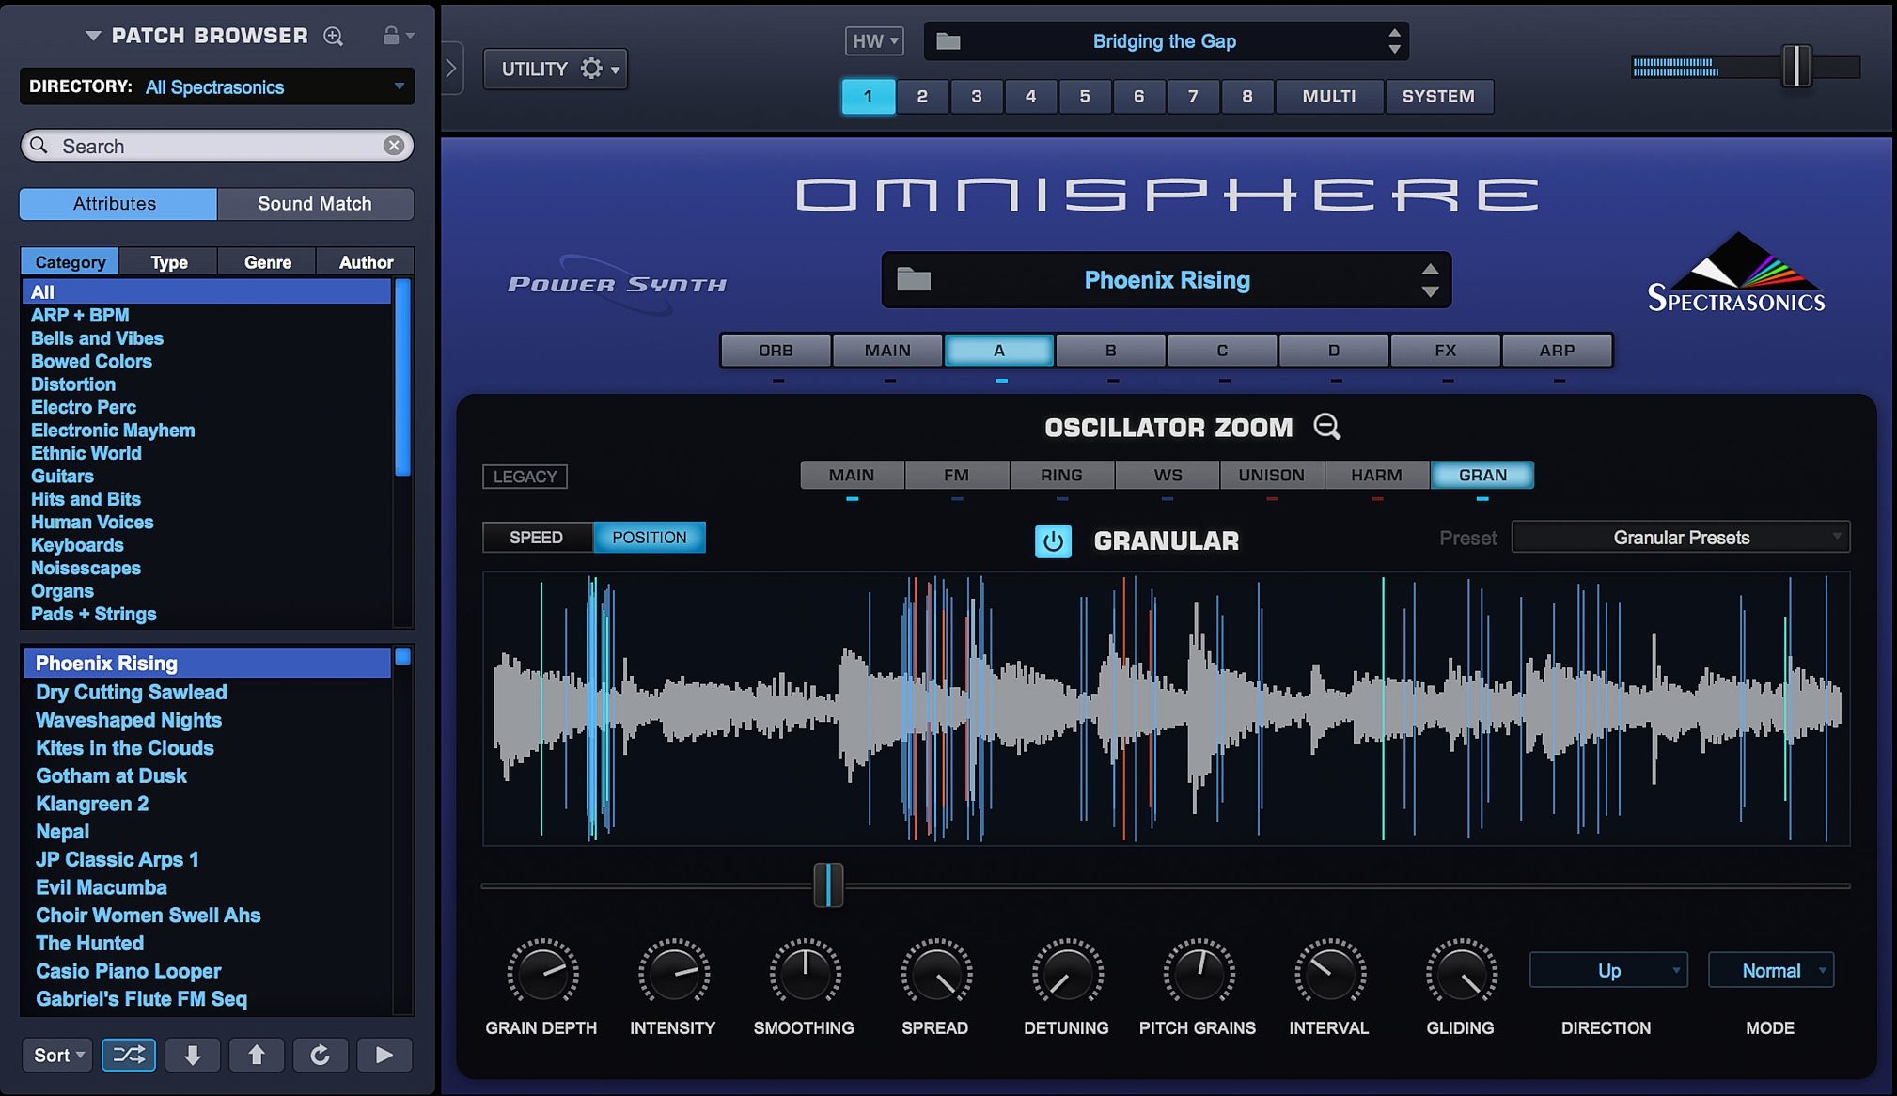Click the WS oscillator tab icon
This screenshot has height=1096, width=1897.
pyautogui.click(x=1168, y=474)
